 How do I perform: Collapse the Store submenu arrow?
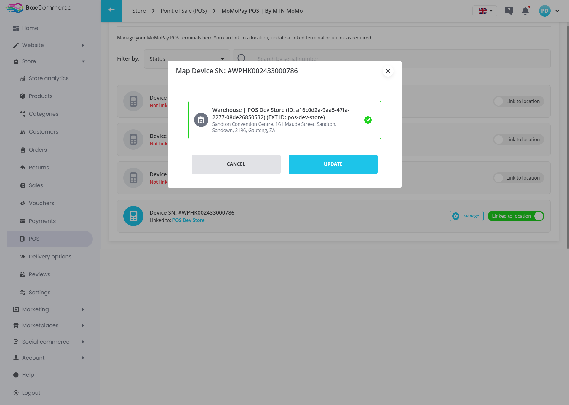click(x=83, y=61)
